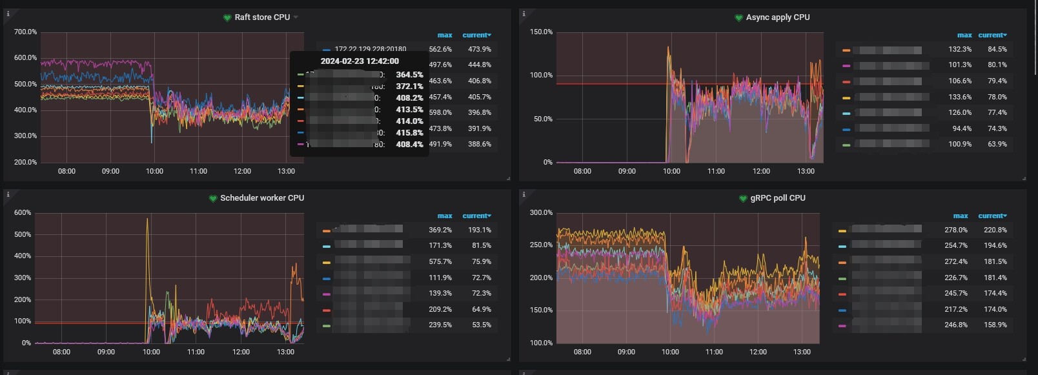Click the gRPC poll CPU panel info icon
Image resolution: width=1038 pixels, height=375 pixels.
click(x=524, y=194)
